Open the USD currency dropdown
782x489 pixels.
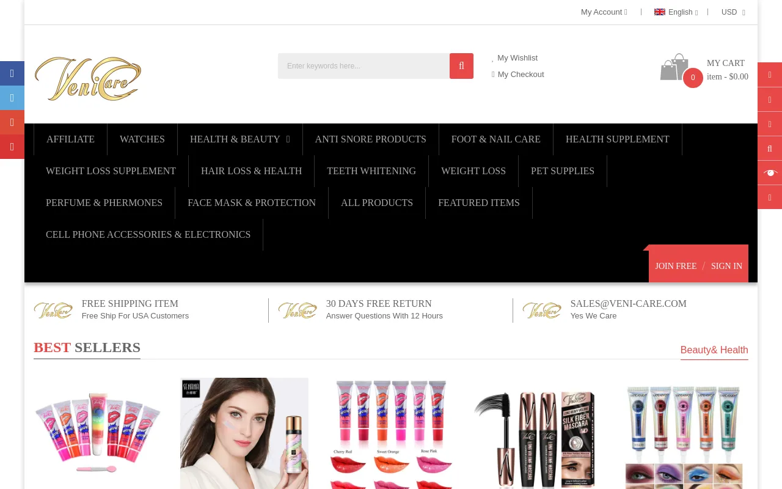(733, 12)
